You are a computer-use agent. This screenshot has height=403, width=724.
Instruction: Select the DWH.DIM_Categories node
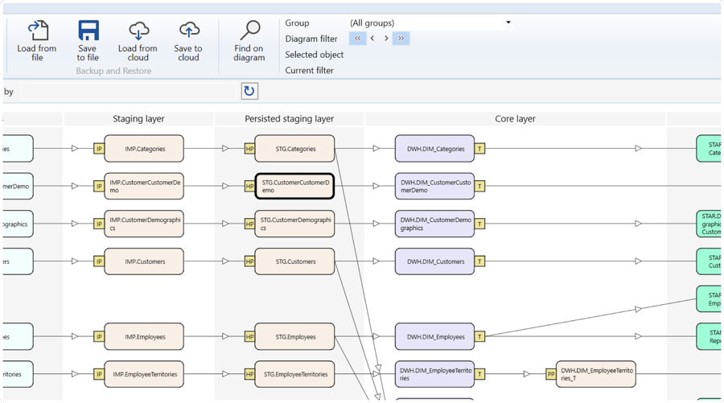pyautogui.click(x=434, y=149)
